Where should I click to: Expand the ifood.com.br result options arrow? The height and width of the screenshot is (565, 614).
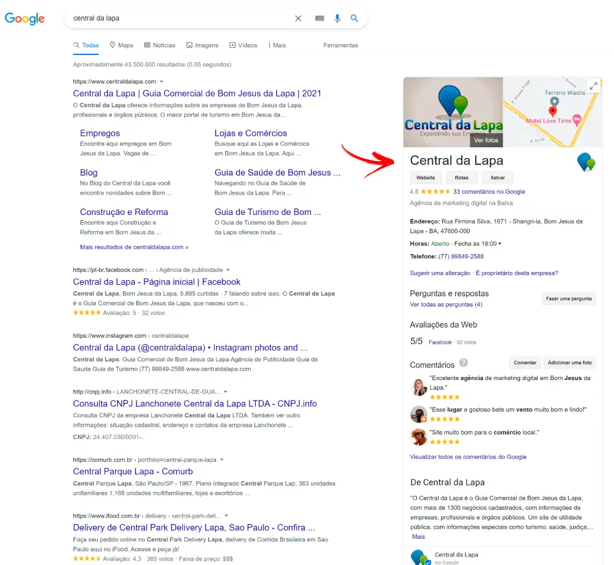(226, 516)
